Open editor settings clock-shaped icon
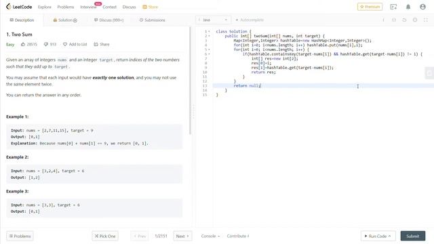The image size is (434, 244). (415, 20)
